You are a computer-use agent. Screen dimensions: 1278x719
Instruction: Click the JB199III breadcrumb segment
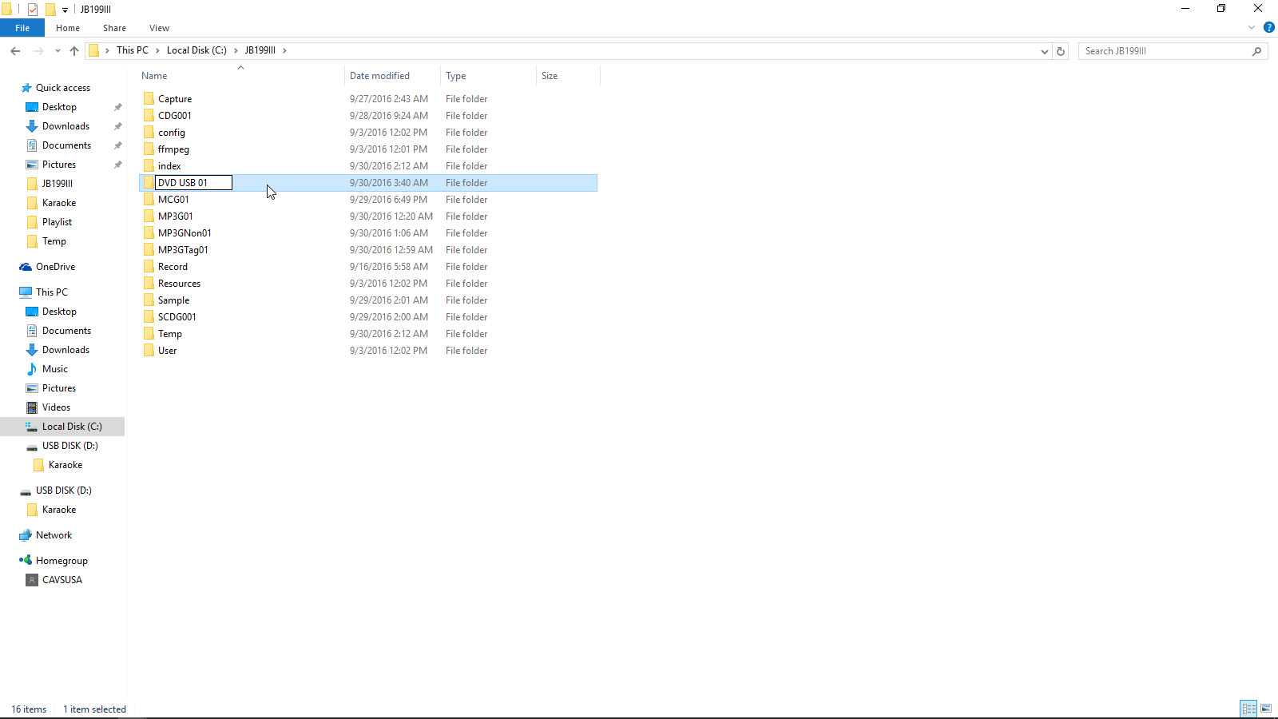tap(260, 50)
